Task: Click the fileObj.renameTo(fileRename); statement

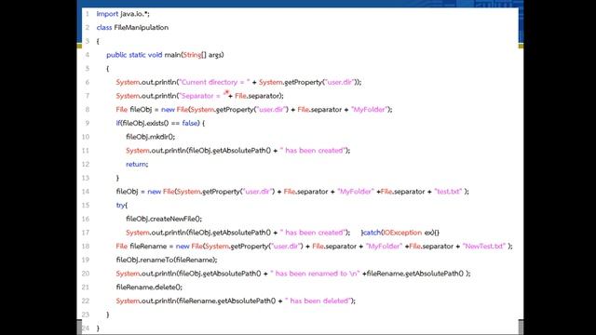Action: (x=167, y=260)
